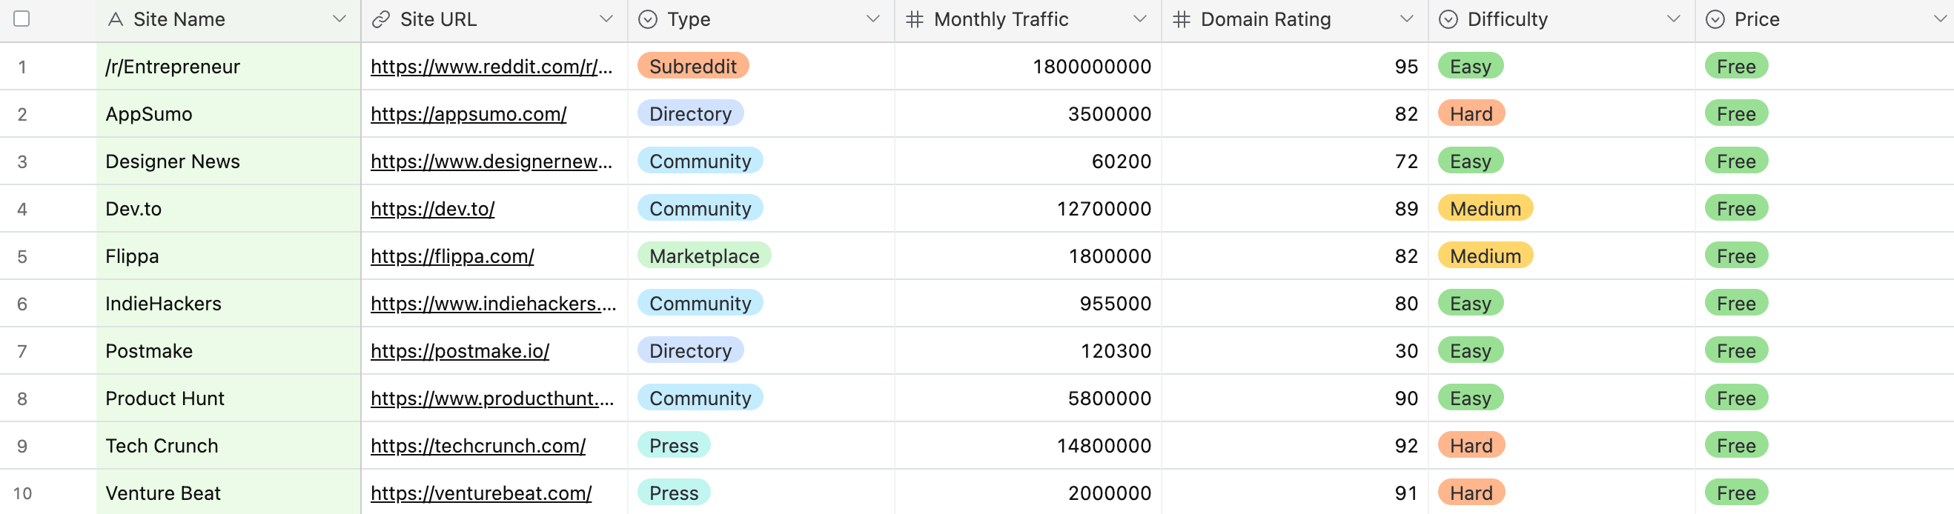1954x514 pixels.
Task: Open the producthunt link
Action: point(491,398)
